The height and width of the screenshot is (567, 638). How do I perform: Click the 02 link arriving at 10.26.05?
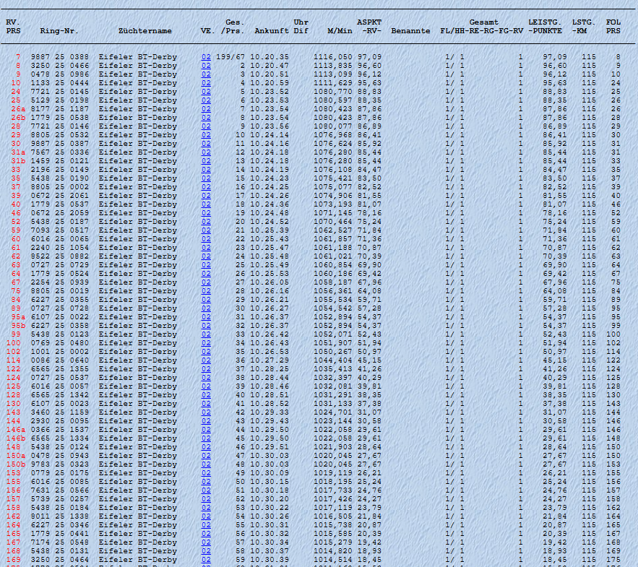pyautogui.click(x=206, y=282)
